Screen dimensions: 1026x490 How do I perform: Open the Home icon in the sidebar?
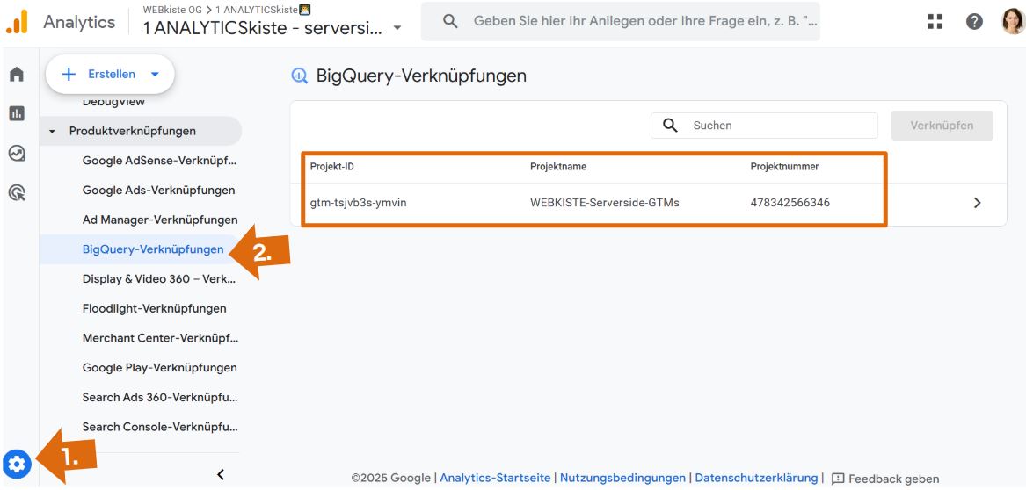click(17, 75)
